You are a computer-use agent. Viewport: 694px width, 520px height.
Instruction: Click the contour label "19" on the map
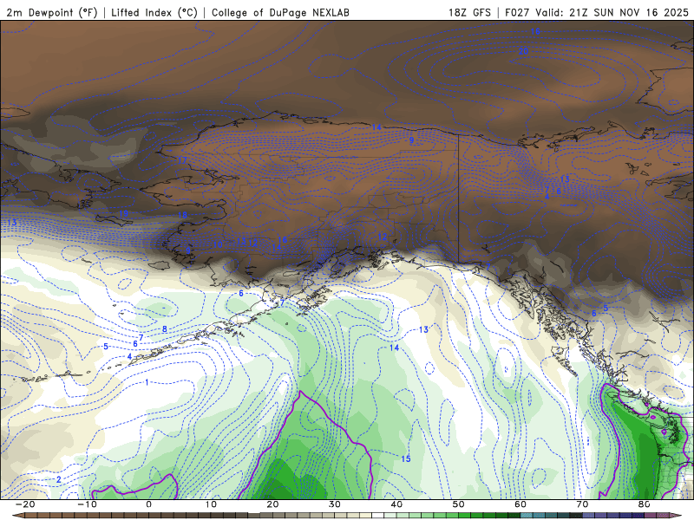(x=123, y=214)
